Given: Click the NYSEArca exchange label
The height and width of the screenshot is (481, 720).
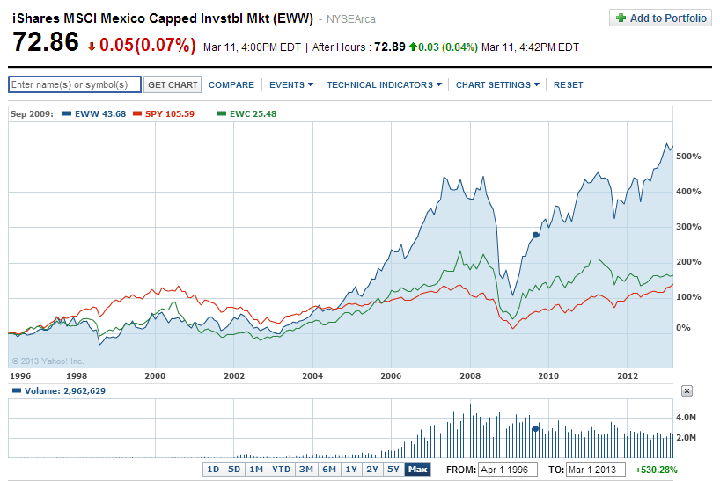Looking at the screenshot, I should 351,19.
